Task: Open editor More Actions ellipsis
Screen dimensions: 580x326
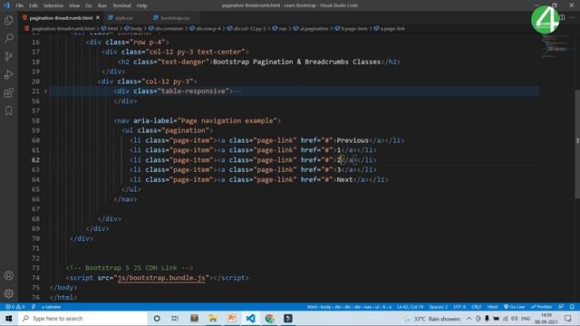Action: click(x=572, y=17)
